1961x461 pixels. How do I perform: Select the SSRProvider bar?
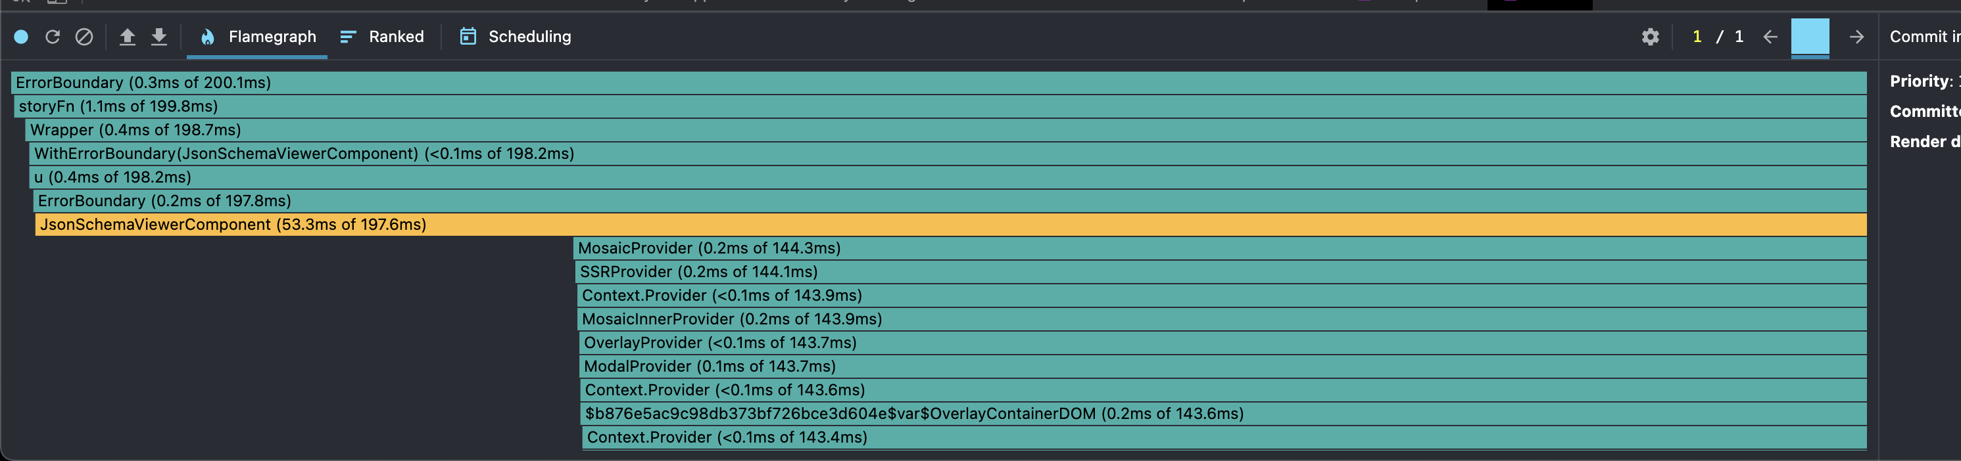[1221, 271]
